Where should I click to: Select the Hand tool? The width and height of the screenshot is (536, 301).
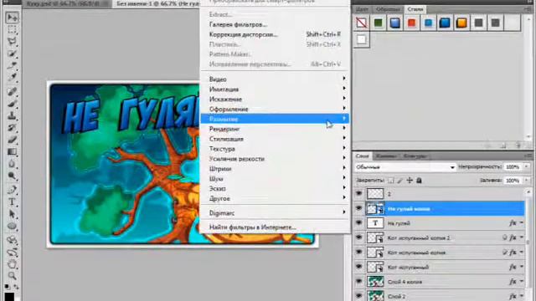click(x=12, y=264)
